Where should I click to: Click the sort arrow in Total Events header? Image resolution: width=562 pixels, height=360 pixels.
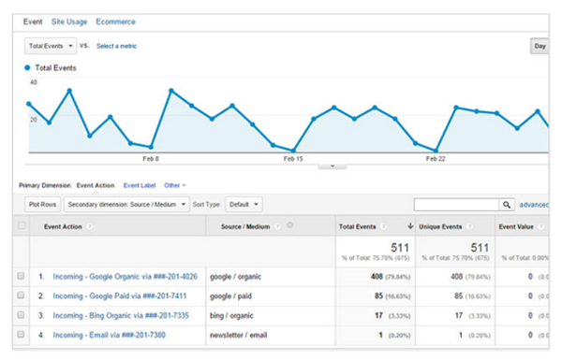[410, 226]
